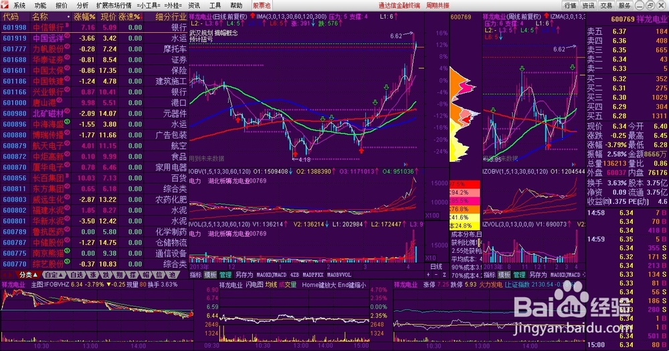This screenshot has width=669, height=351.
Task: Select the 4ZB template
Action: click(x=294, y=275)
